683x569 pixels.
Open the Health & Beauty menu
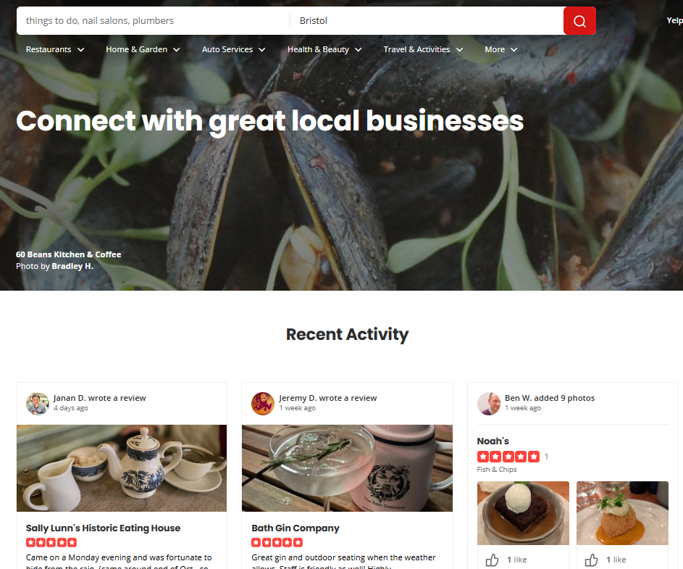(324, 49)
